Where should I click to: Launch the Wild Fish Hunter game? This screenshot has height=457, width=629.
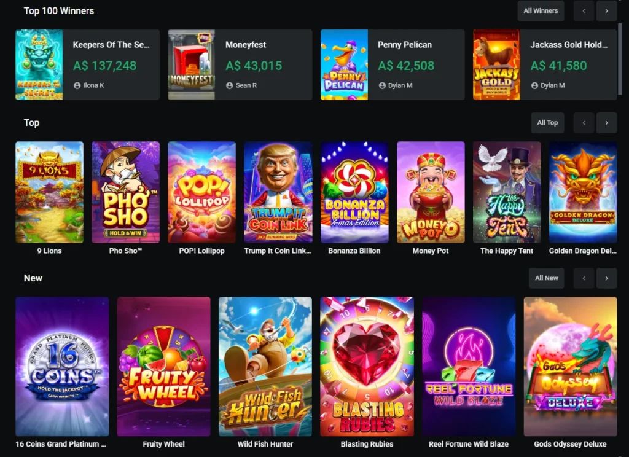pos(265,366)
